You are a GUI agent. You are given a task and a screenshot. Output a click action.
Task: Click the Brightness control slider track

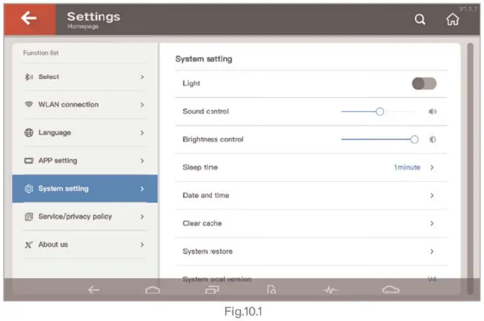380,139
